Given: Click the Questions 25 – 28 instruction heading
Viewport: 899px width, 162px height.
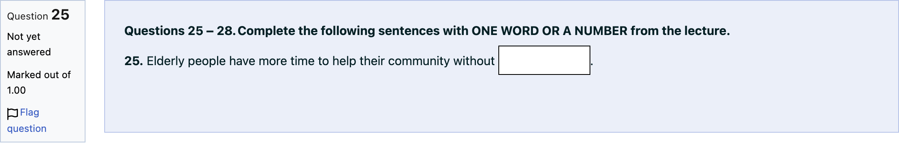Looking at the screenshot, I should [427, 31].
